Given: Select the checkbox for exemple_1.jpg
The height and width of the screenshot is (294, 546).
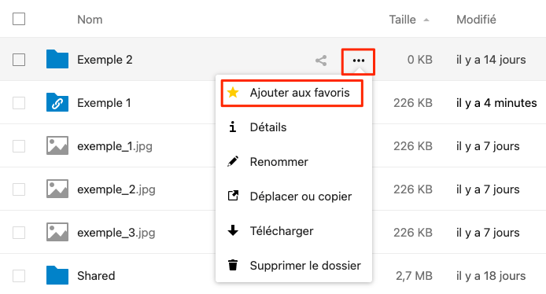Looking at the screenshot, I should [x=19, y=146].
